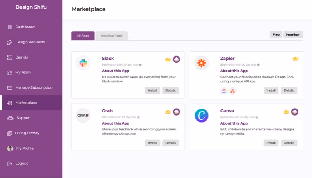The image size is (312, 178).
Task: Go to Brands in the sidebar
Action: 31,57
